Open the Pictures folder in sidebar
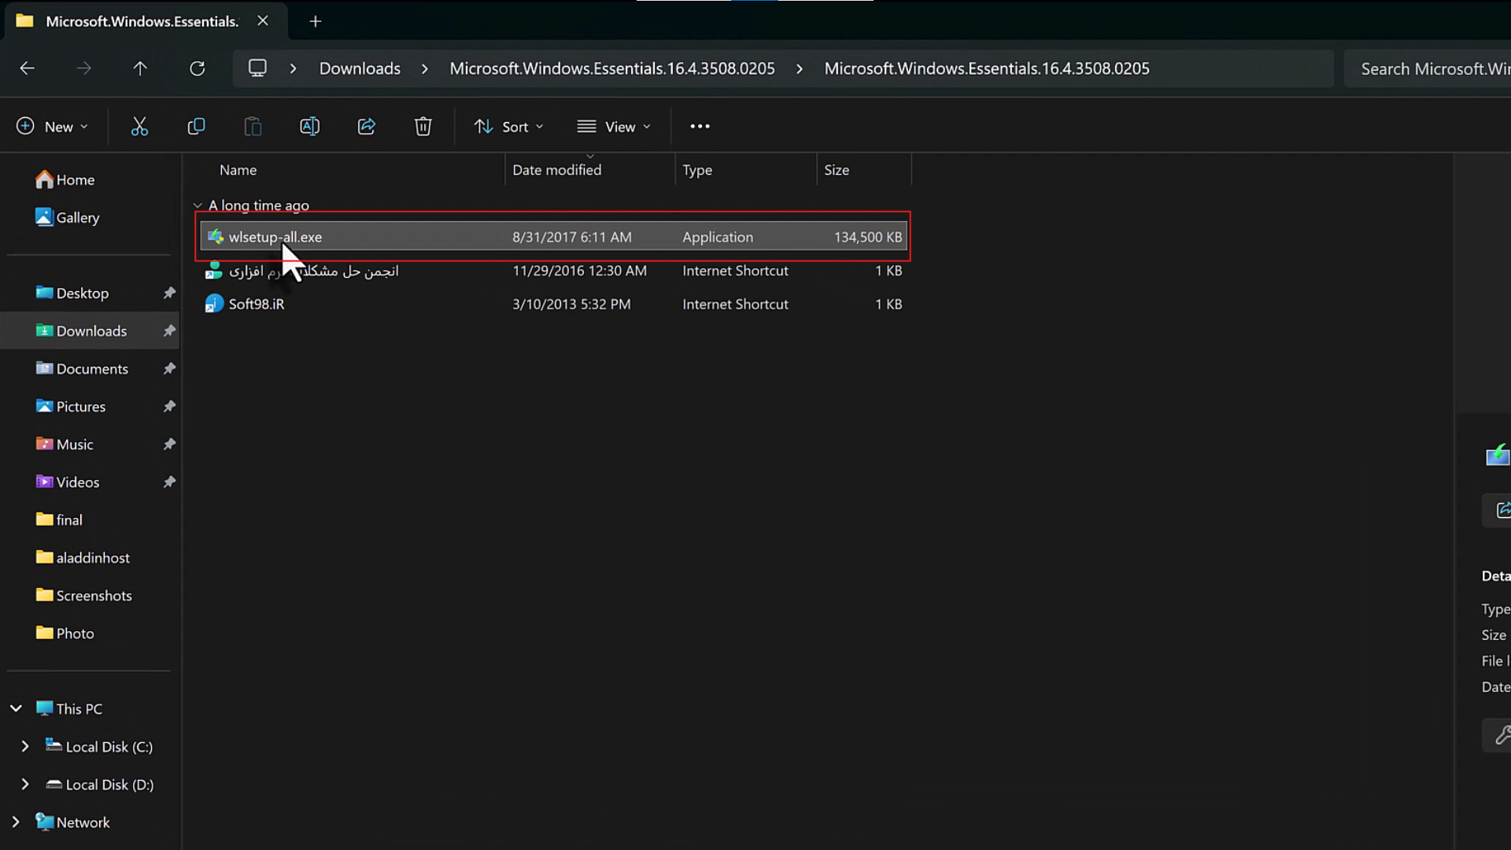The image size is (1511, 850). coord(71,406)
